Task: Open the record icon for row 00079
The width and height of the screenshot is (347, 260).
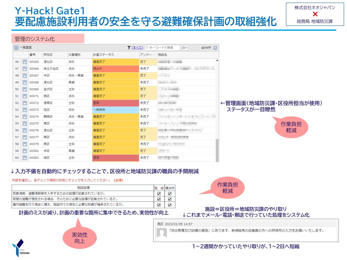Action: [x=25, y=144]
